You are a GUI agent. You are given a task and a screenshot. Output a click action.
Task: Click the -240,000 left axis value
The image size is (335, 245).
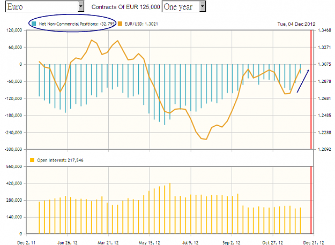click(x=13, y=133)
